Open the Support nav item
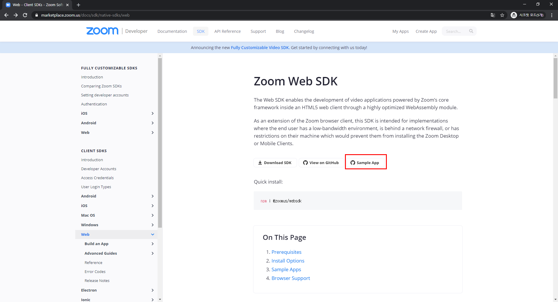The image size is (558, 302). (x=258, y=31)
